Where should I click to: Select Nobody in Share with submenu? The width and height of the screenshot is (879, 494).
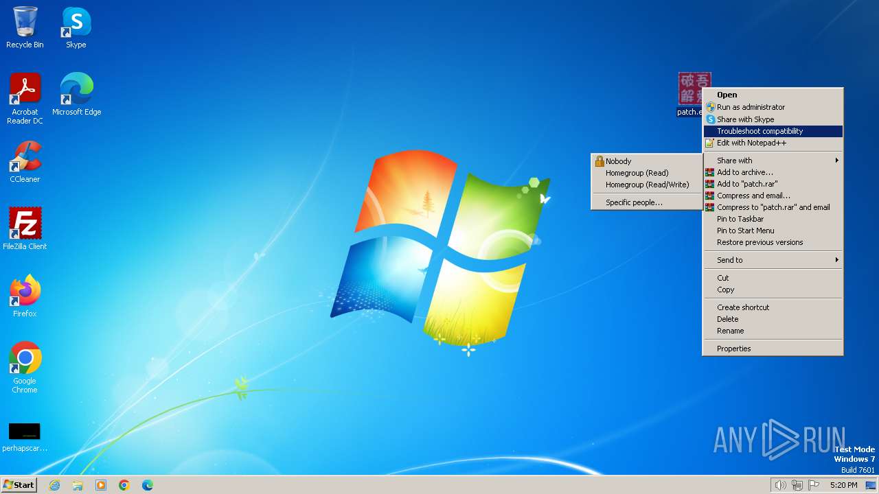click(x=647, y=161)
